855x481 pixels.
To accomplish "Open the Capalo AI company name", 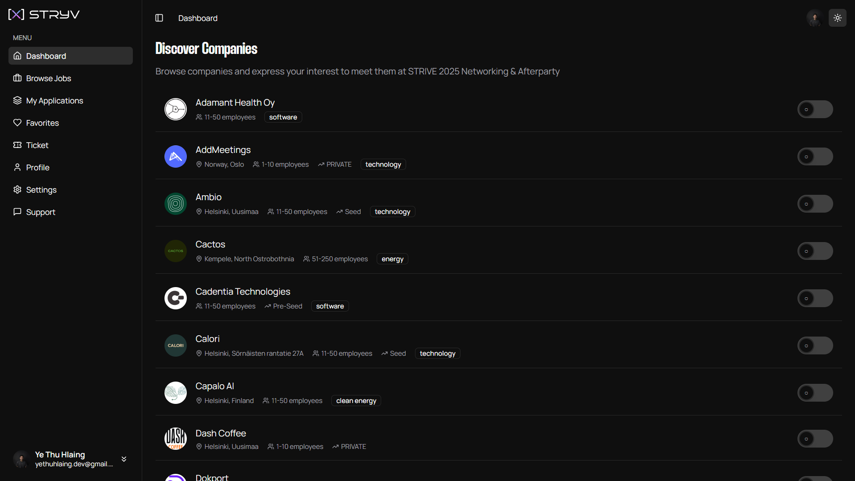I will pos(215,386).
